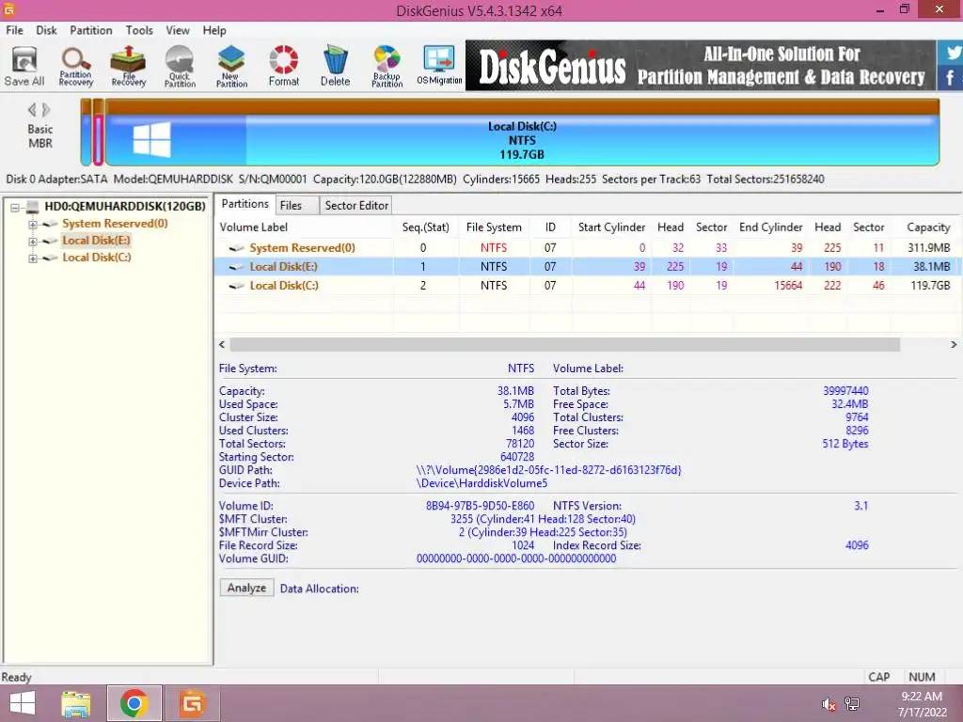Select Local Disk(E:) in the tree

pos(97,241)
